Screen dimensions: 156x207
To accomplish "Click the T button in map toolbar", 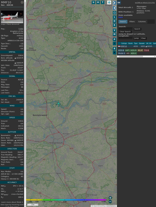I will point(103,2).
